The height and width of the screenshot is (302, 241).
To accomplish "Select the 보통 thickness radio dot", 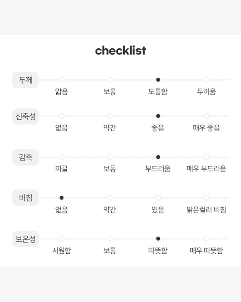I will [x=110, y=80].
